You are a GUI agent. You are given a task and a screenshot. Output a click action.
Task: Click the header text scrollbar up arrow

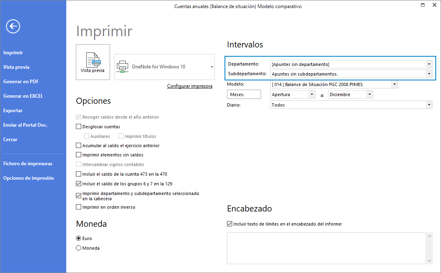pos(429,236)
